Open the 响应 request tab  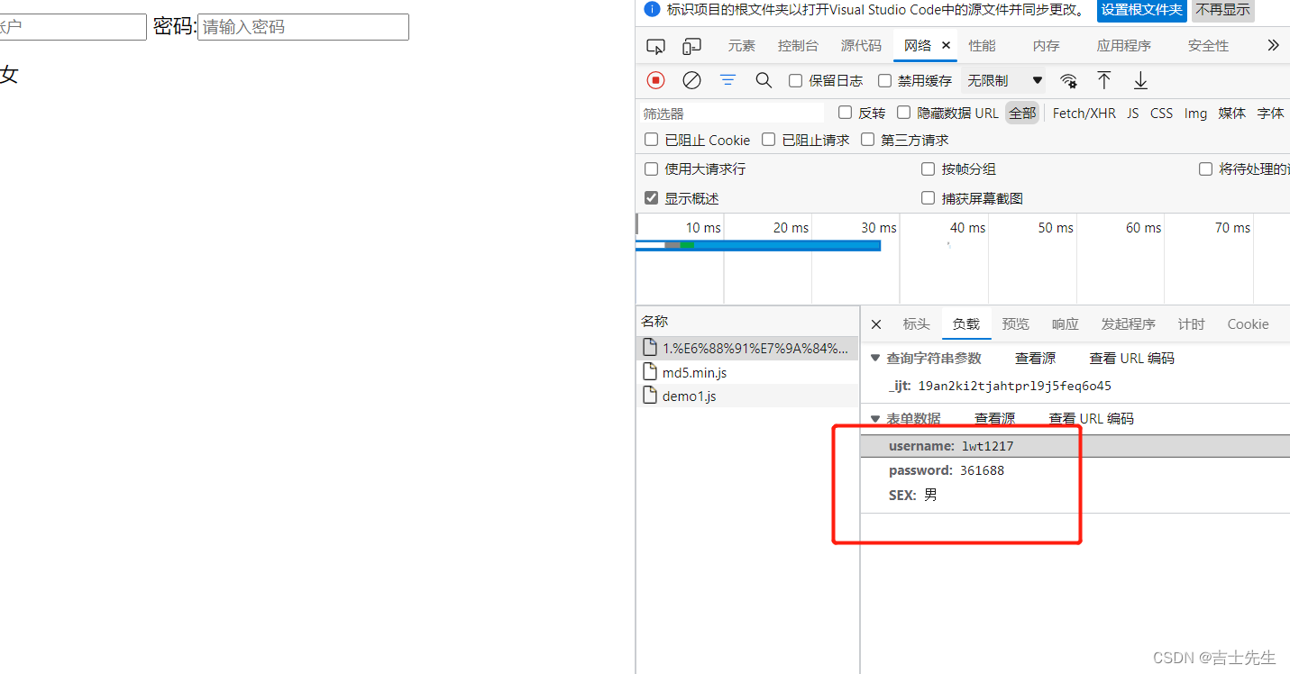[1066, 324]
